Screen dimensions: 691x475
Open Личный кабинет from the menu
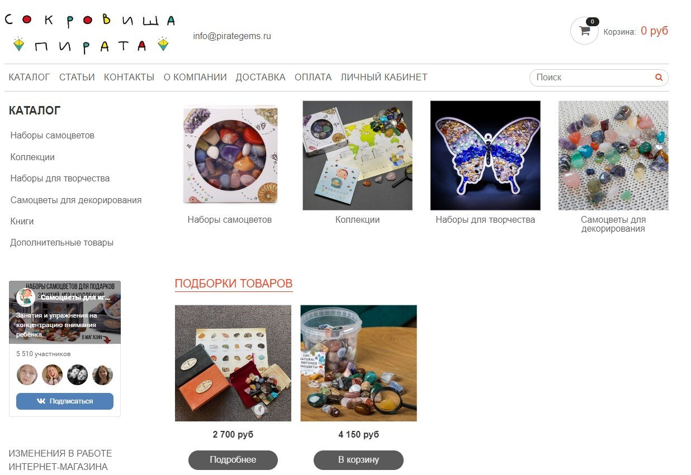[x=384, y=78]
